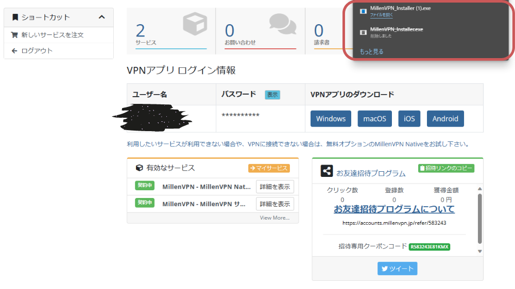
Task: Click the file icon beside MillenVPN_Installer (1).exe
Action: click(363, 11)
